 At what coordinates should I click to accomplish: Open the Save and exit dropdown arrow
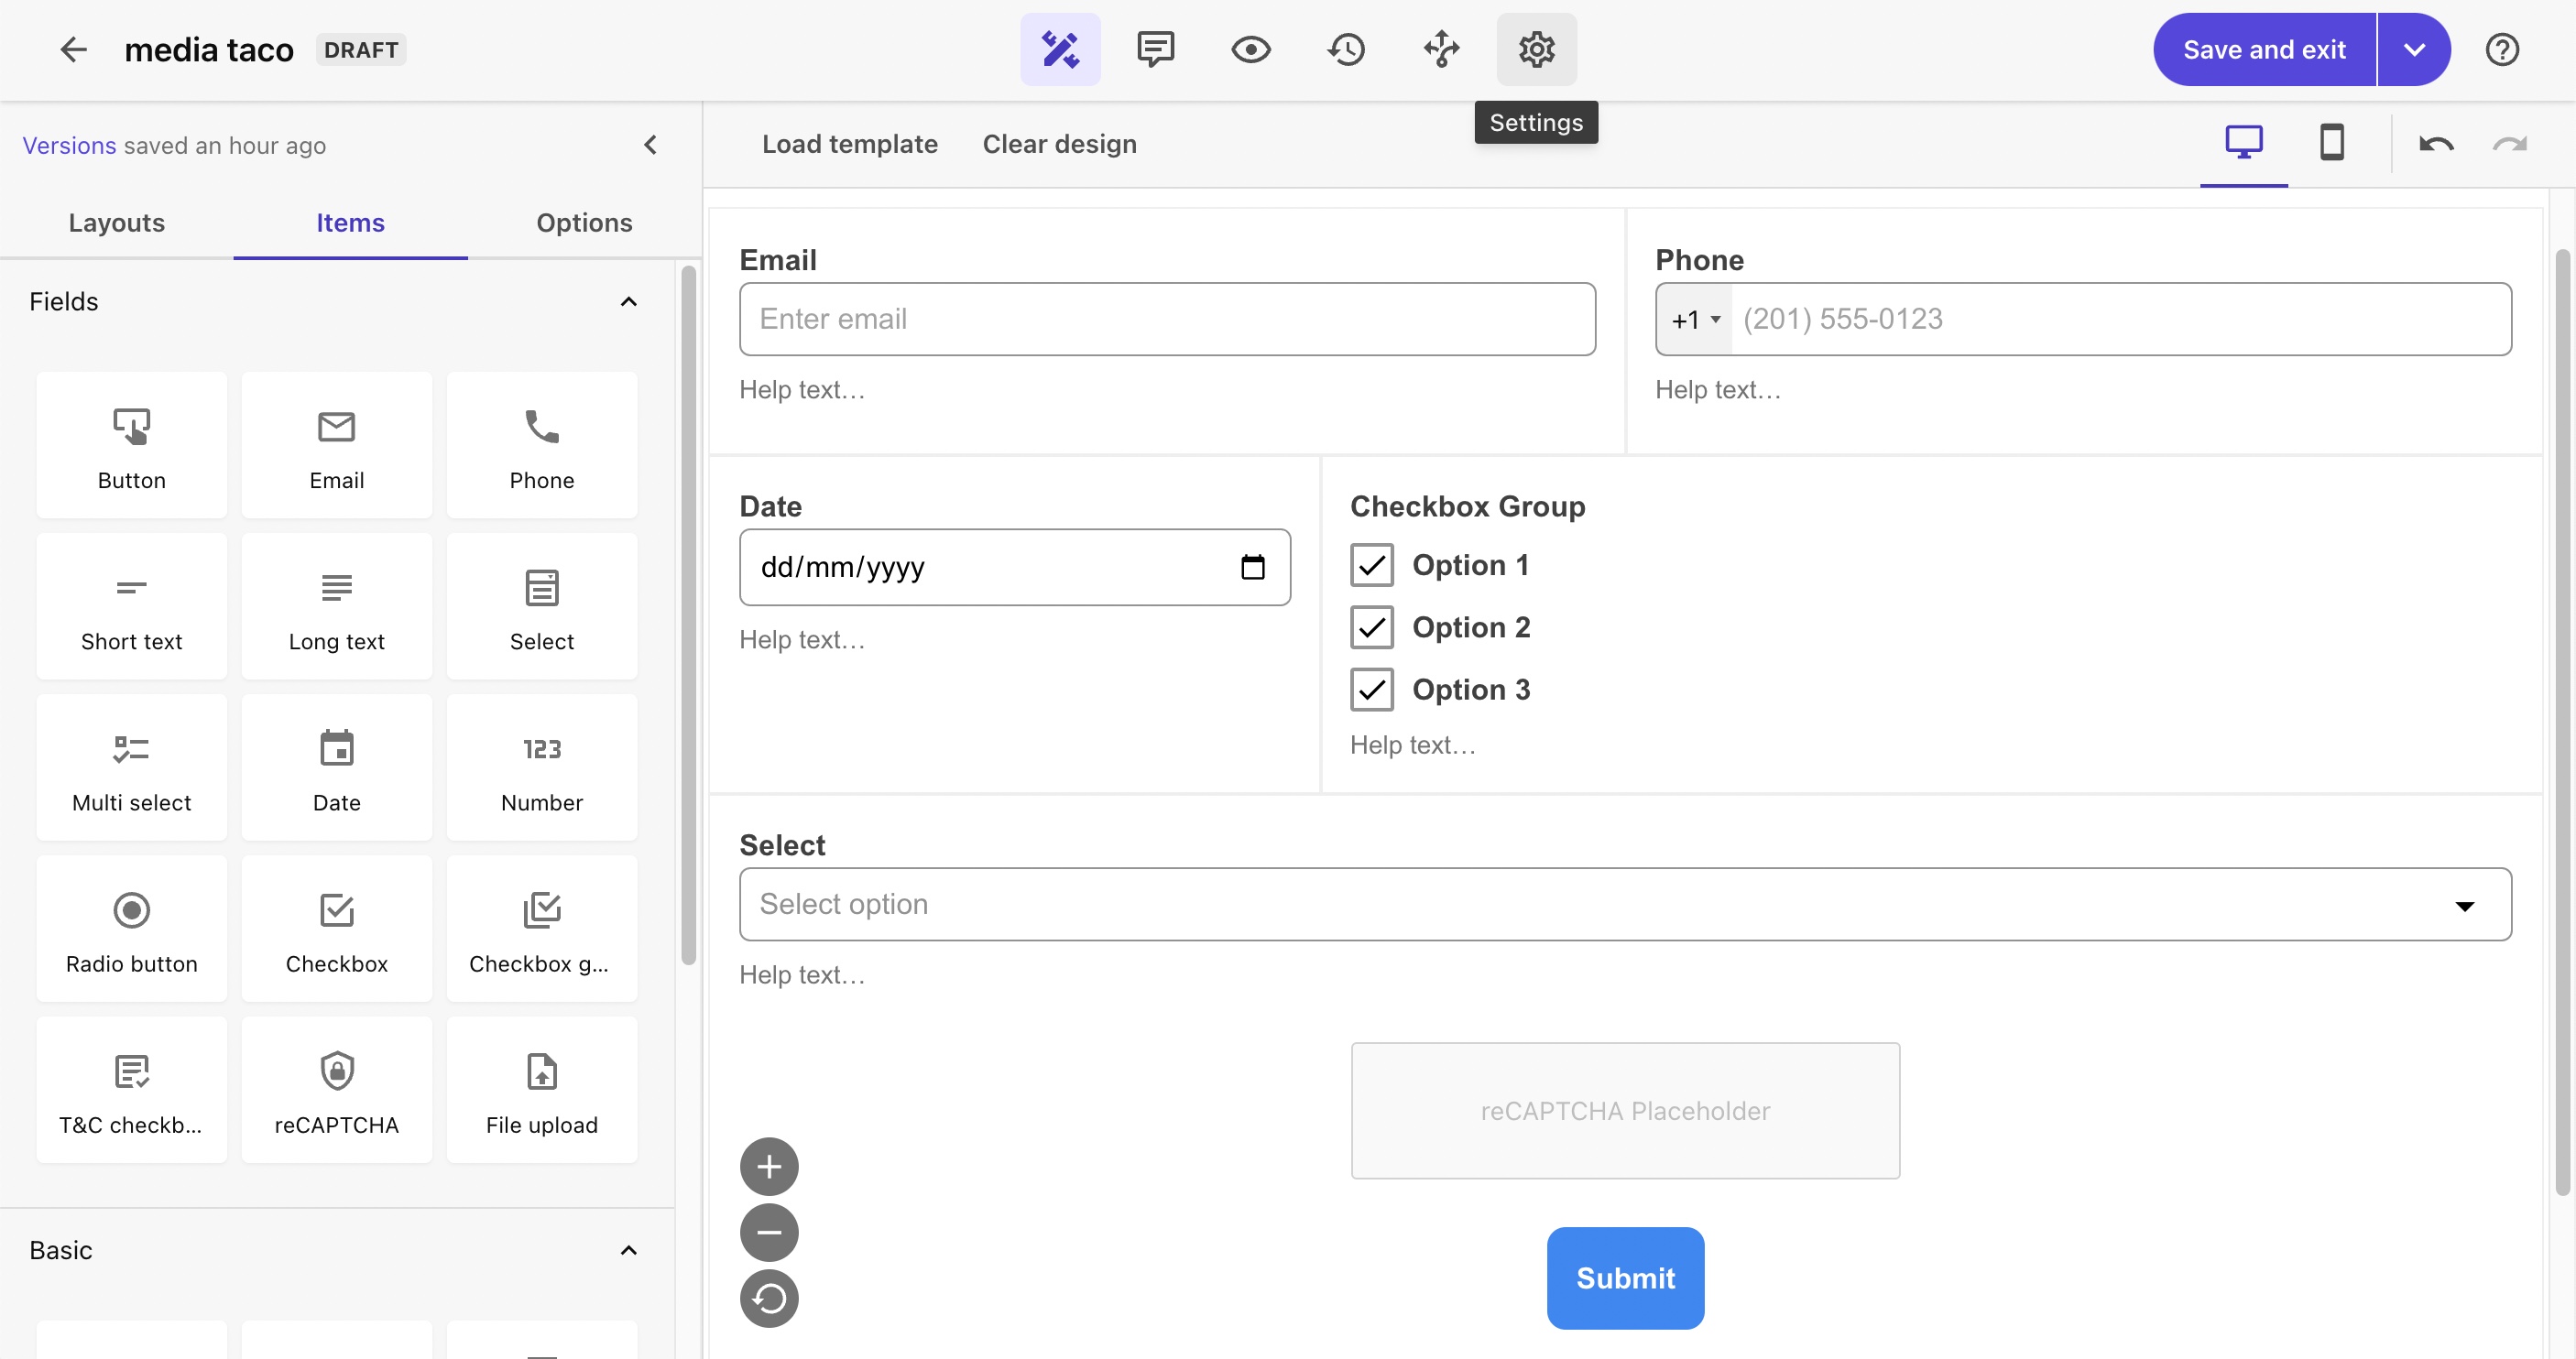point(2413,49)
